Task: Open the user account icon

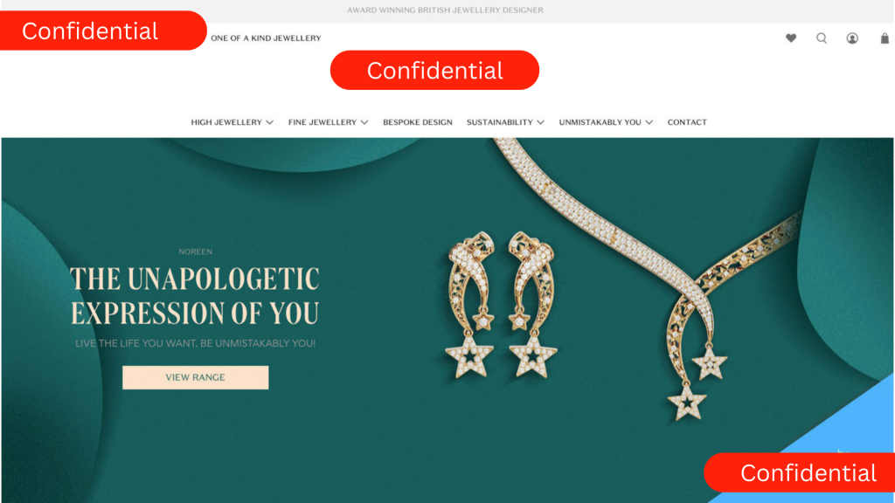Action: tap(852, 38)
